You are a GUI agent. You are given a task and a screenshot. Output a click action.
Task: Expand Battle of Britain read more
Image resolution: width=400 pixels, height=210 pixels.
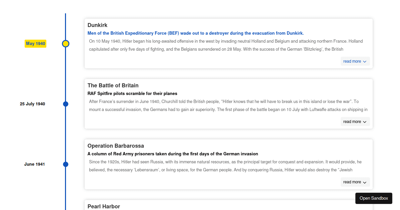point(355,122)
